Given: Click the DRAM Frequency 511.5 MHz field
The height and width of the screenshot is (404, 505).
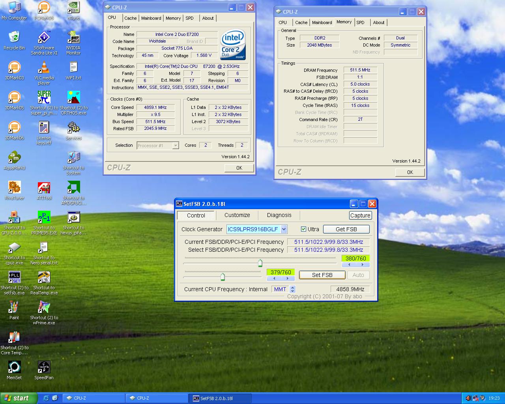Looking at the screenshot, I should point(360,70).
